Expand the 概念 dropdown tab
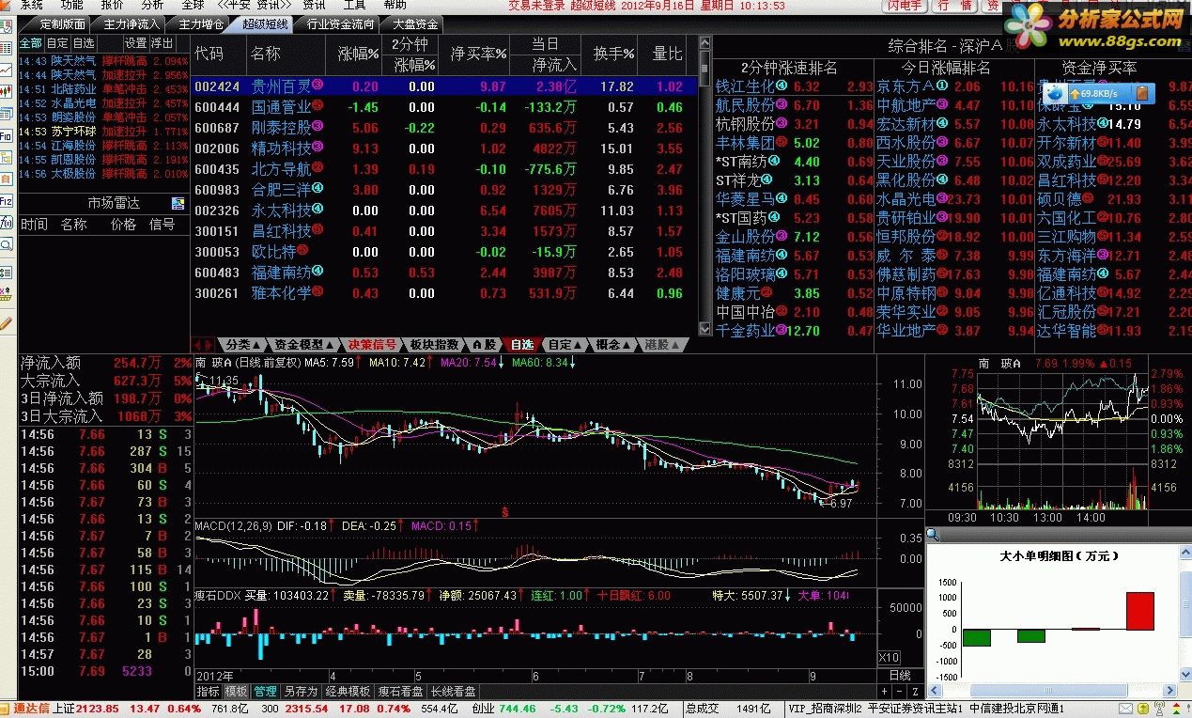 (x=614, y=344)
